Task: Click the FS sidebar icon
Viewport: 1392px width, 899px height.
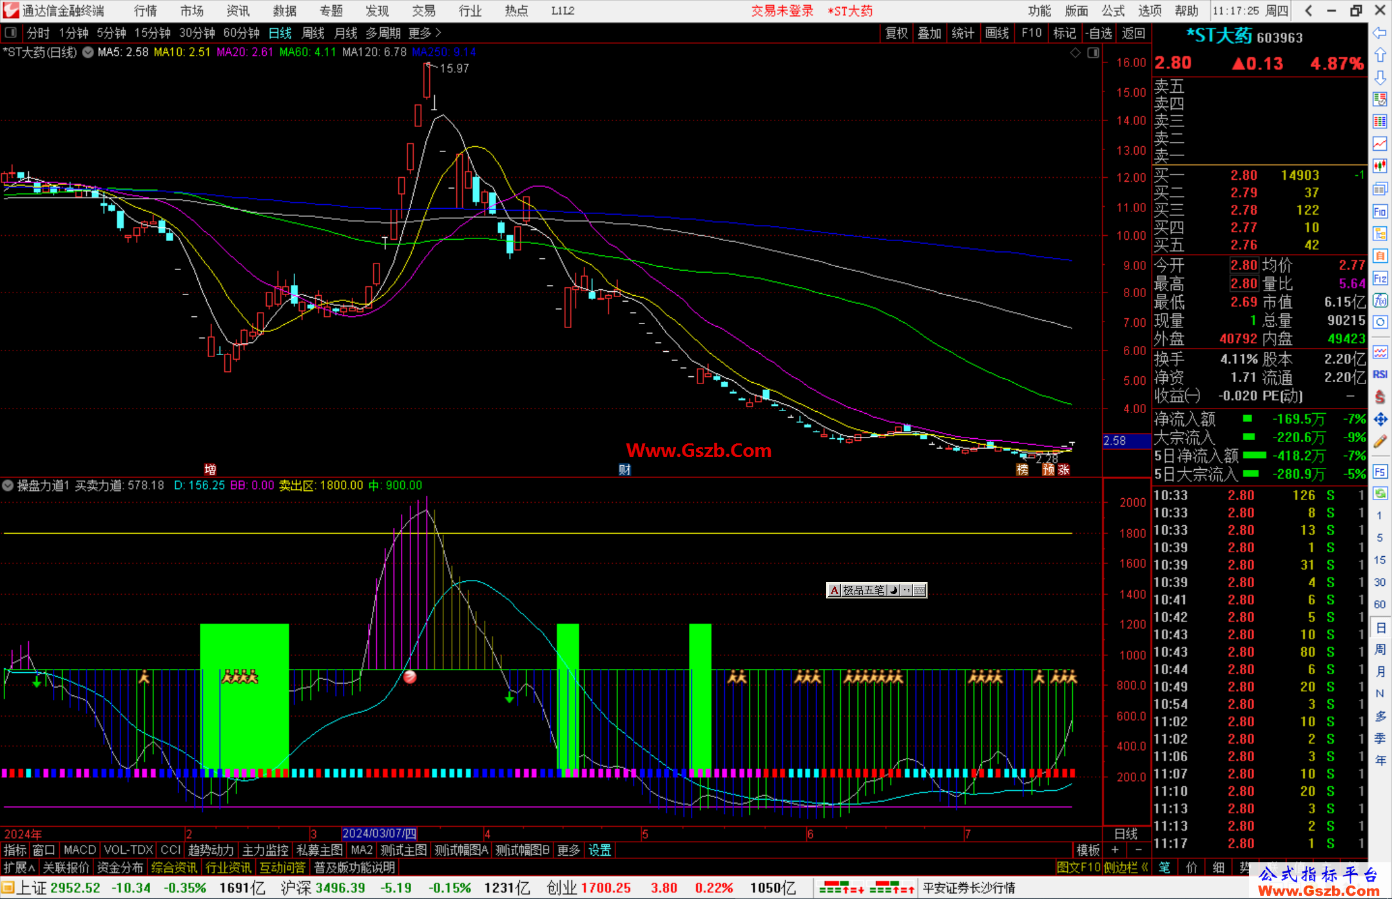Action: [x=1380, y=472]
